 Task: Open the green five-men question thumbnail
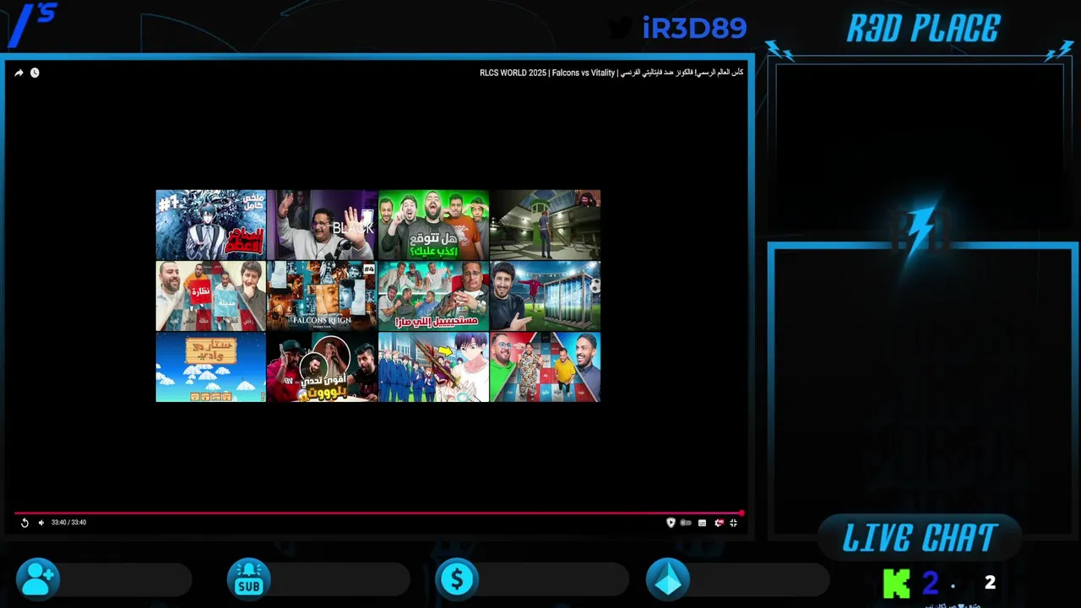[433, 225]
